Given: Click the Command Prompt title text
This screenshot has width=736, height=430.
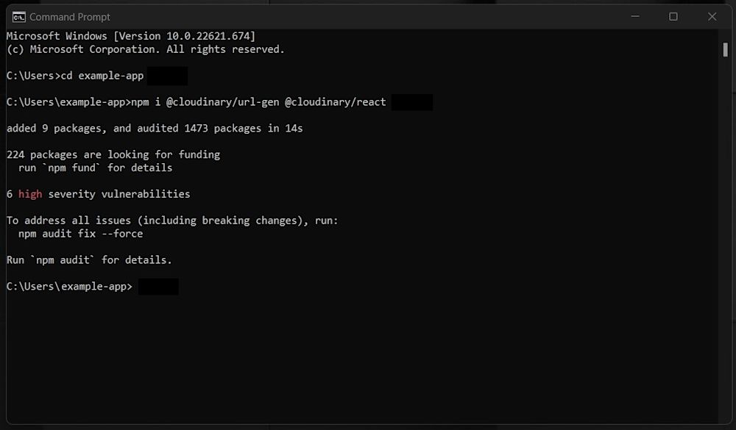Looking at the screenshot, I should pos(71,16).
